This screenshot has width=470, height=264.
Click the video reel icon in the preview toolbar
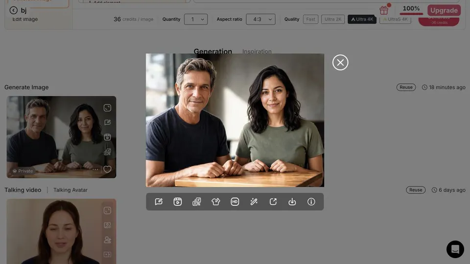pyautogui.click(x=178, y=202)
